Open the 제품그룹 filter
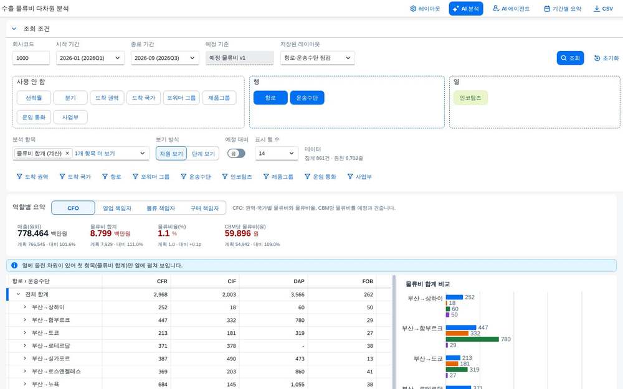623x389 pixels. [x=278, y=177]
